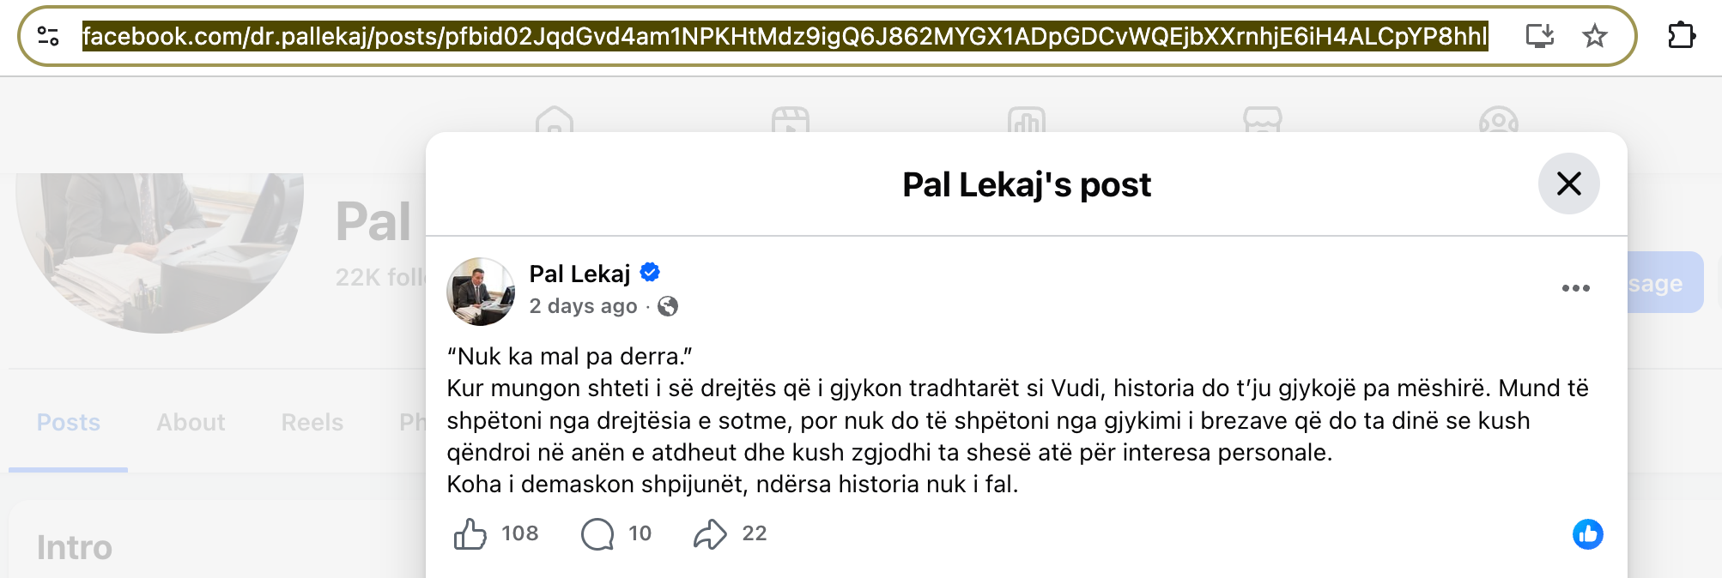Viewport: 1722px width, 578px height.
Task: Open the Reels profile tab
Action: click(x=312, y=422)
